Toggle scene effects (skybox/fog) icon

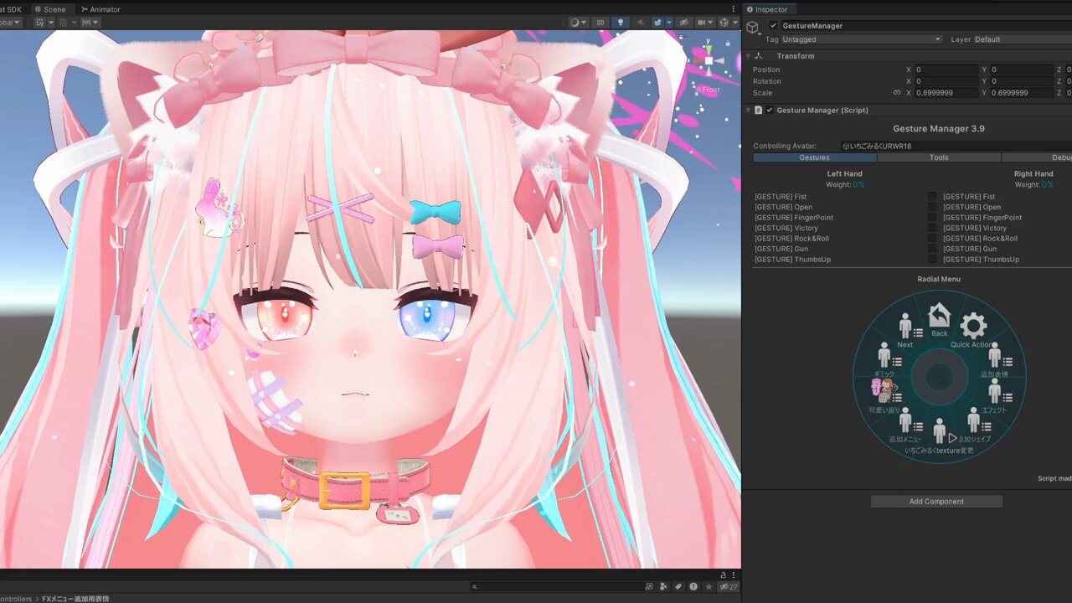658,23
